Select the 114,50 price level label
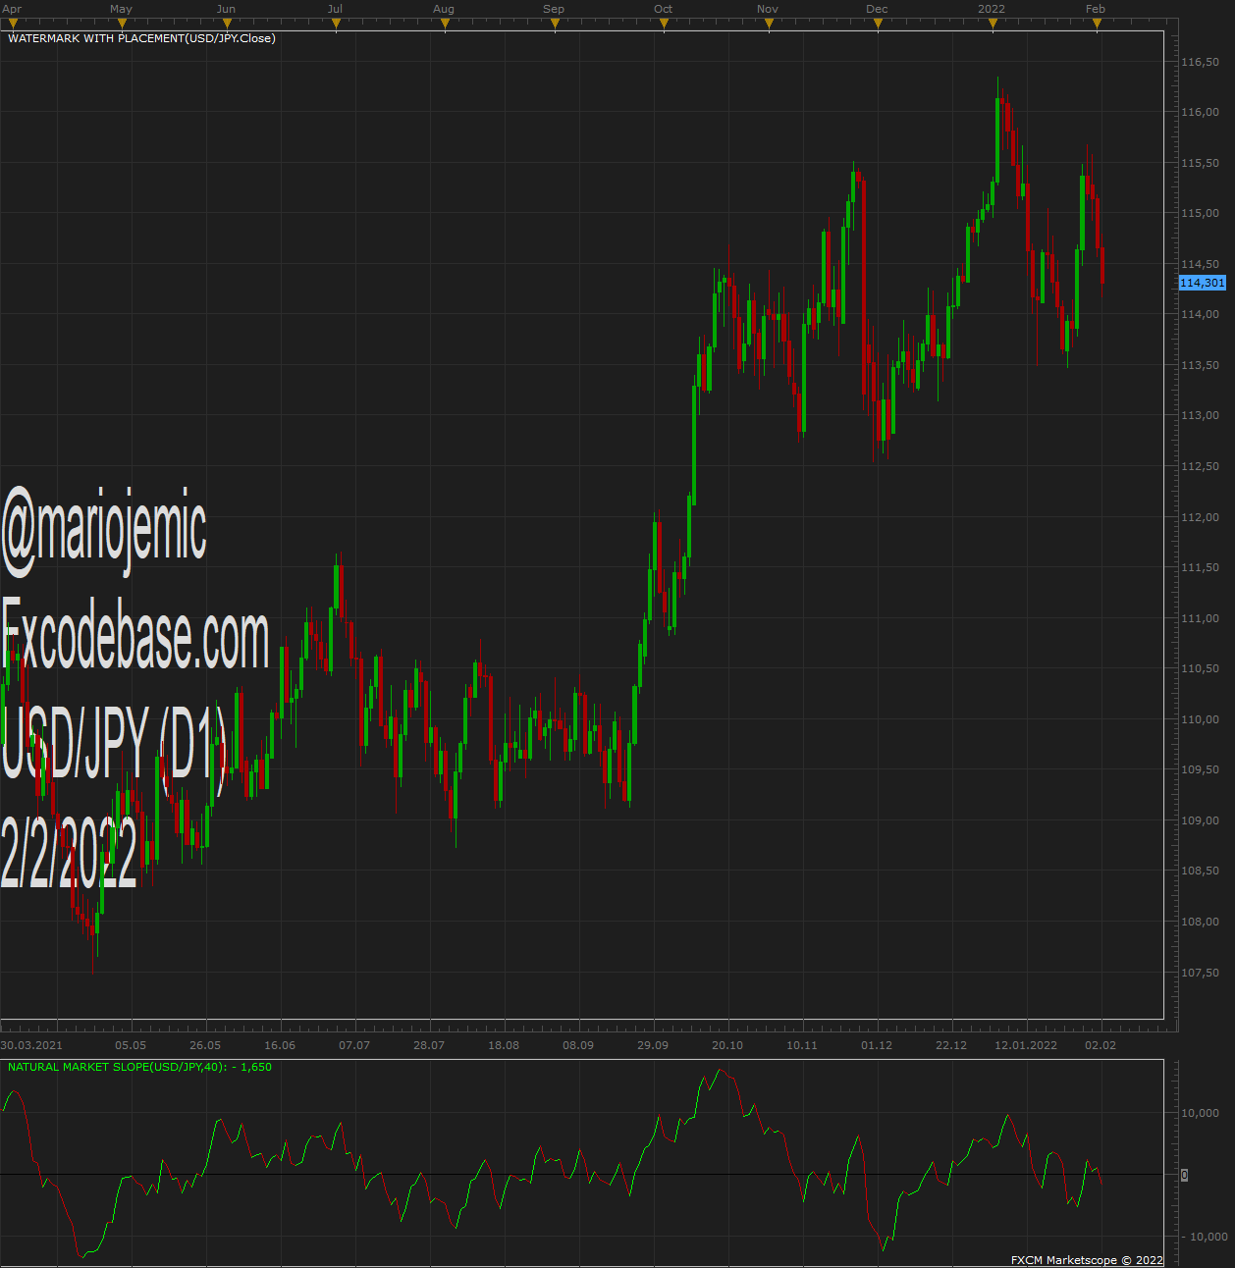The width and height of the screenshot is (1235, 1268). pyautogui.click(x=1201, y=264)
